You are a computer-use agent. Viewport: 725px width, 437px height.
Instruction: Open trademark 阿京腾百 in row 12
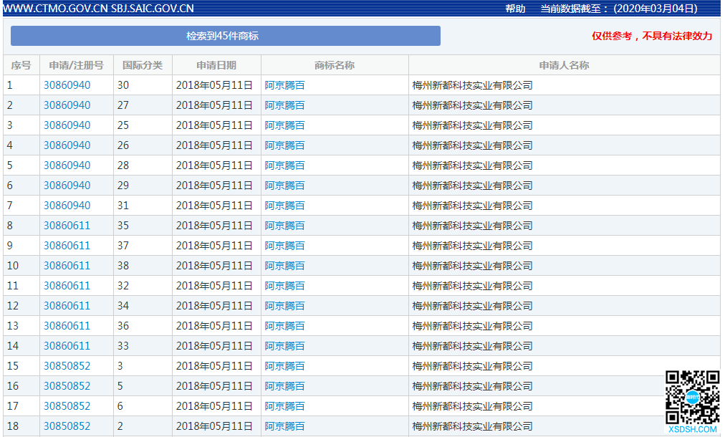(285, 306)
